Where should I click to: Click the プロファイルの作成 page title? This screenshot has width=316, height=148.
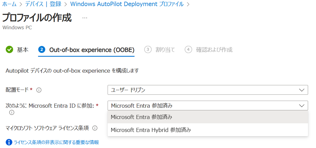point(37,18)
